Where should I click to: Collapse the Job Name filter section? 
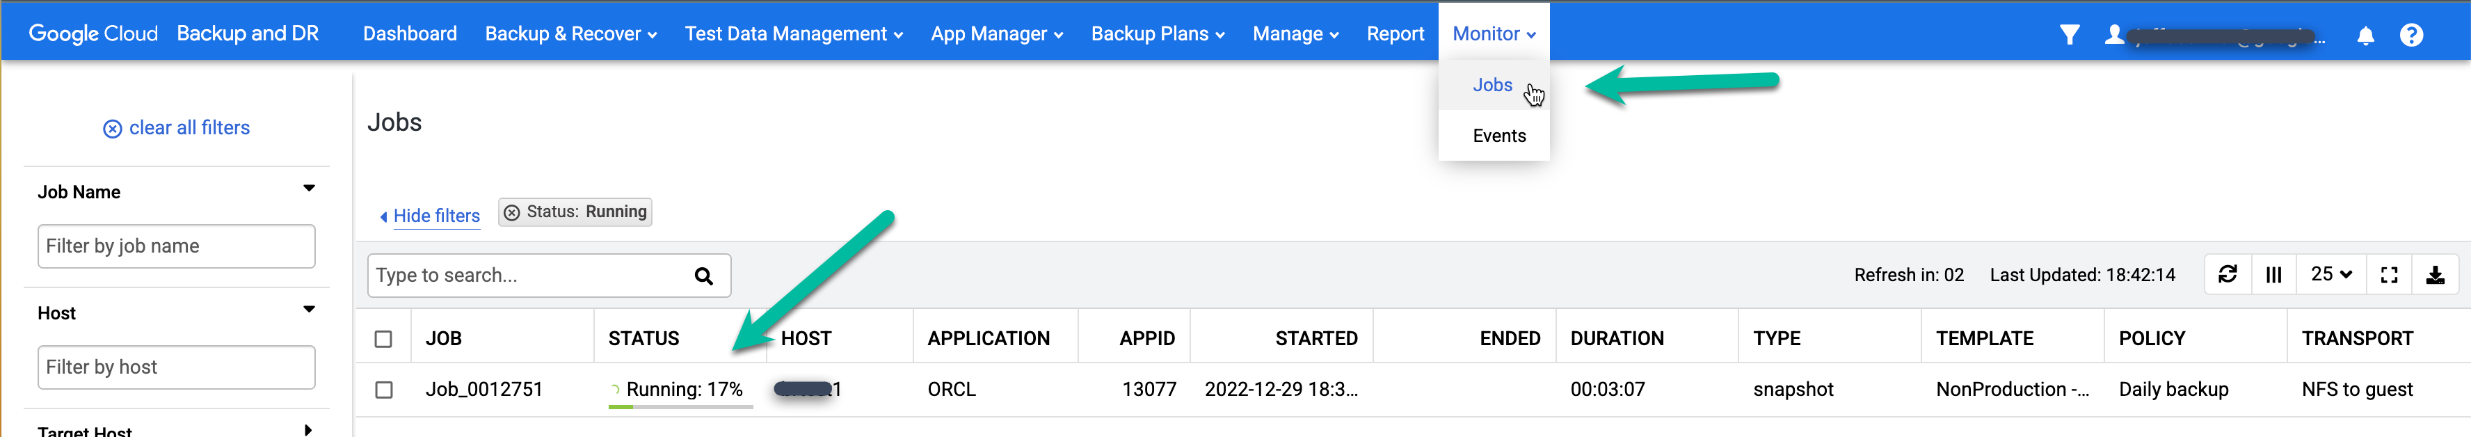click(x=309, y=189)
